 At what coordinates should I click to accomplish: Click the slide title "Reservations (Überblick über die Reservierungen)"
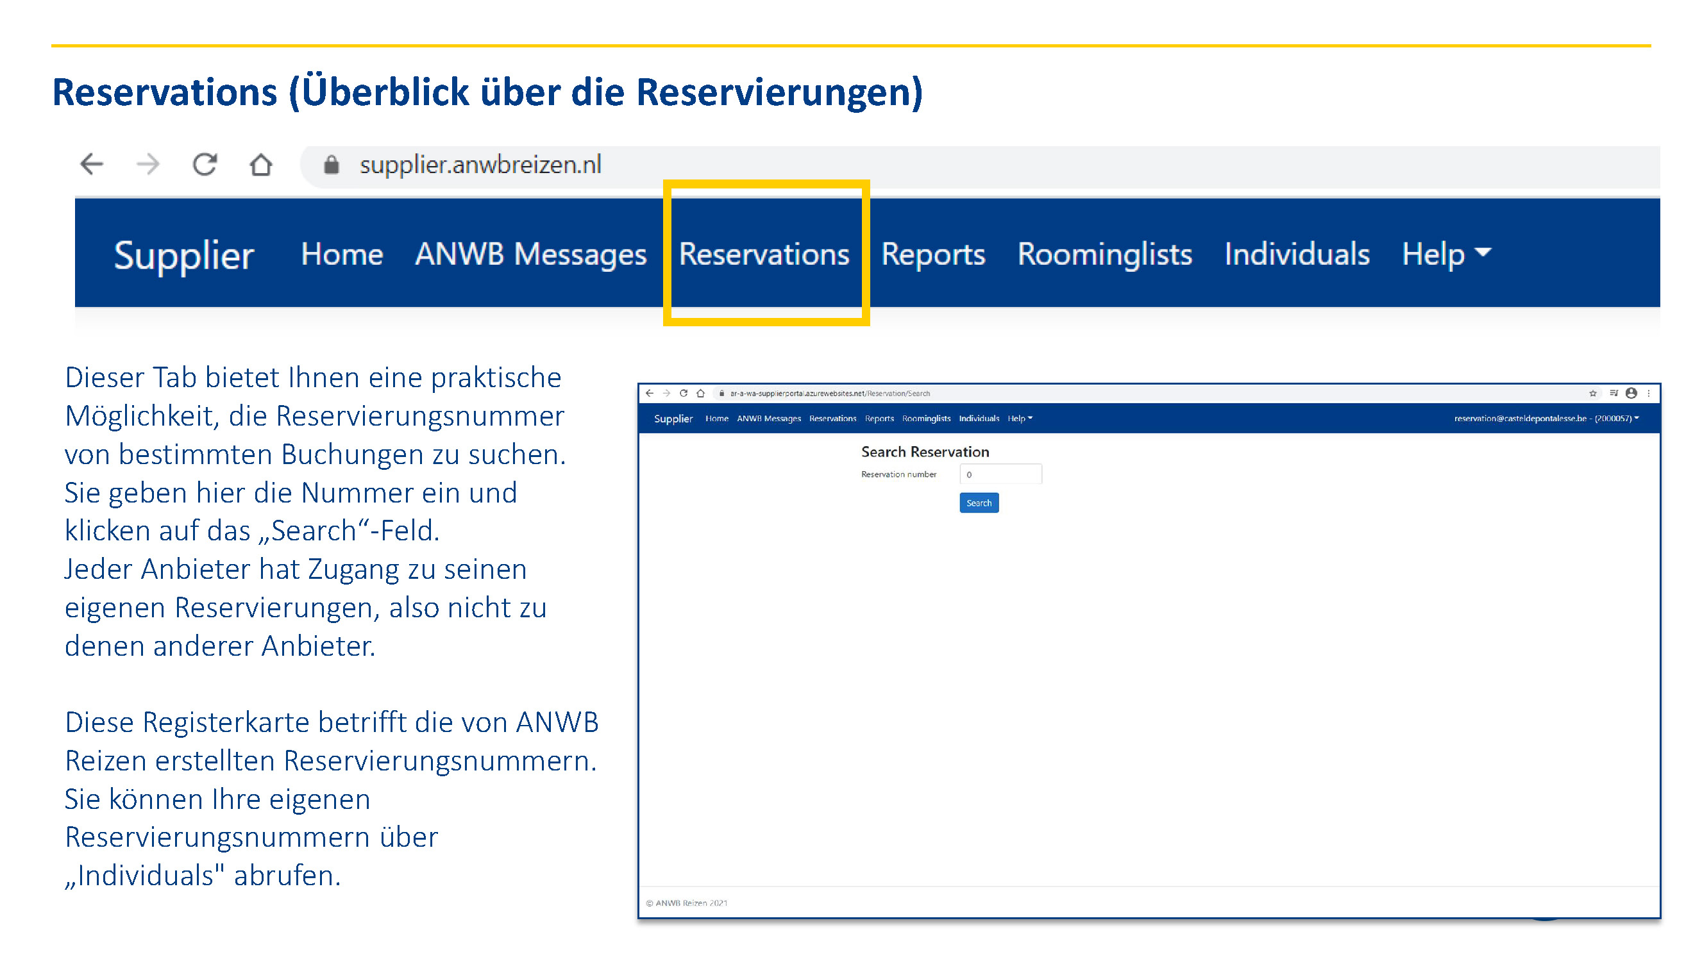coord(487,92)
